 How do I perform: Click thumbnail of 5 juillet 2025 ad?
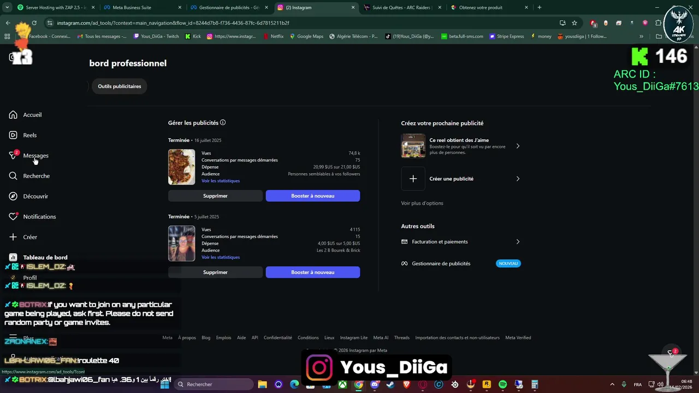181,243
